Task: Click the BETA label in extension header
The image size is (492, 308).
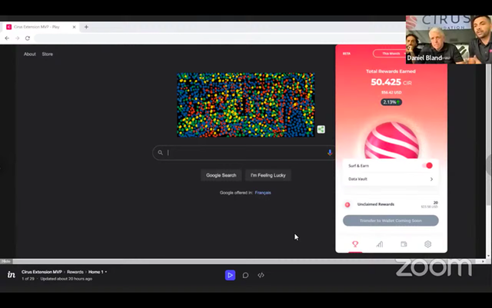Action: tap(347, 54)
